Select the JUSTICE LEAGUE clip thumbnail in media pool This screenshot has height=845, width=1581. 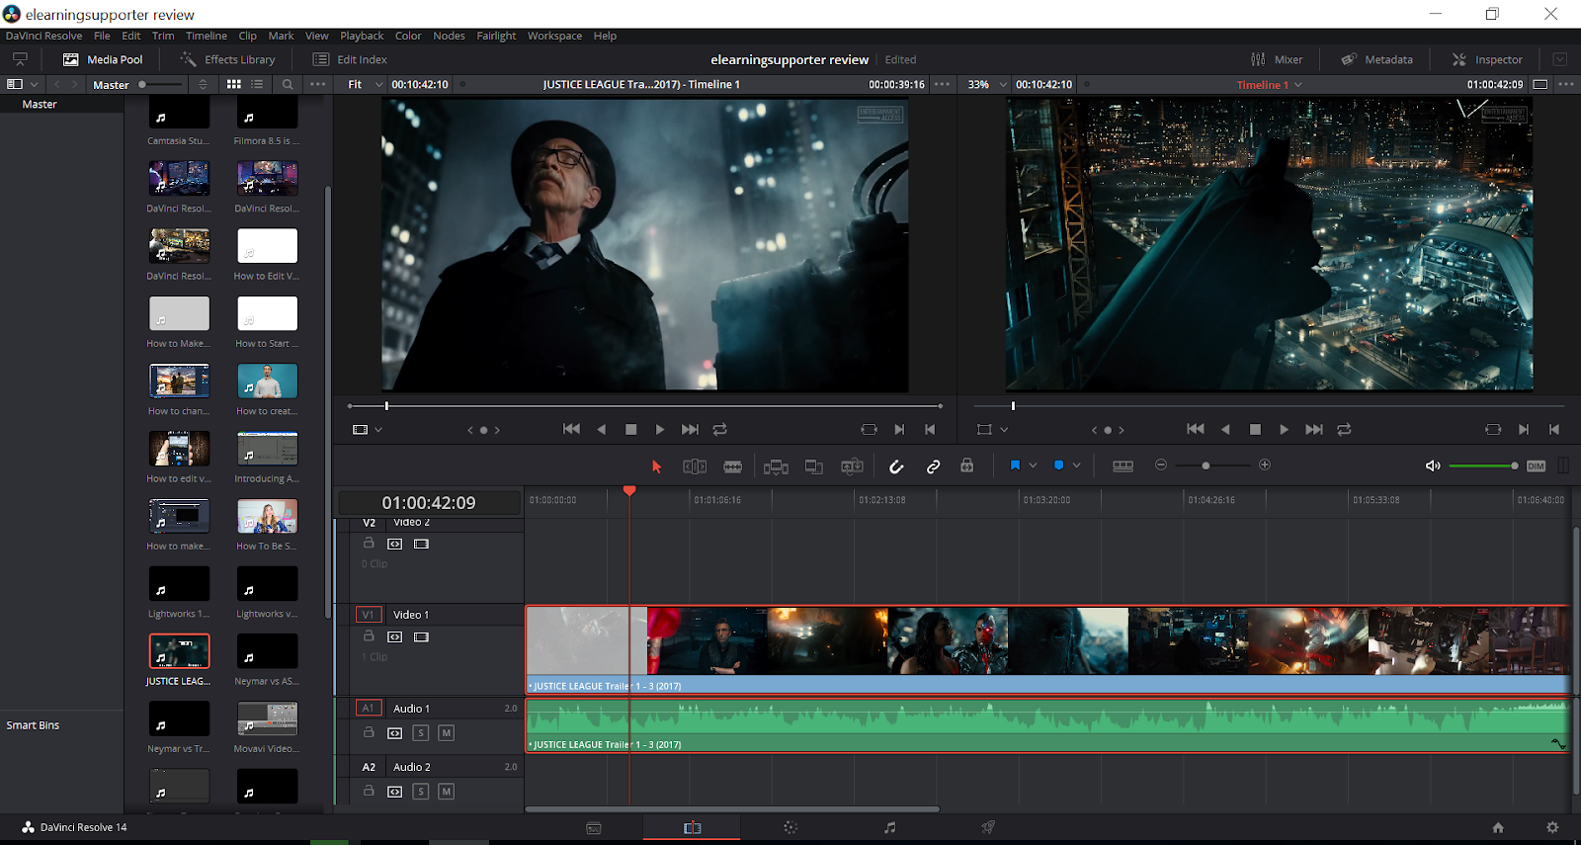(179, 651)
